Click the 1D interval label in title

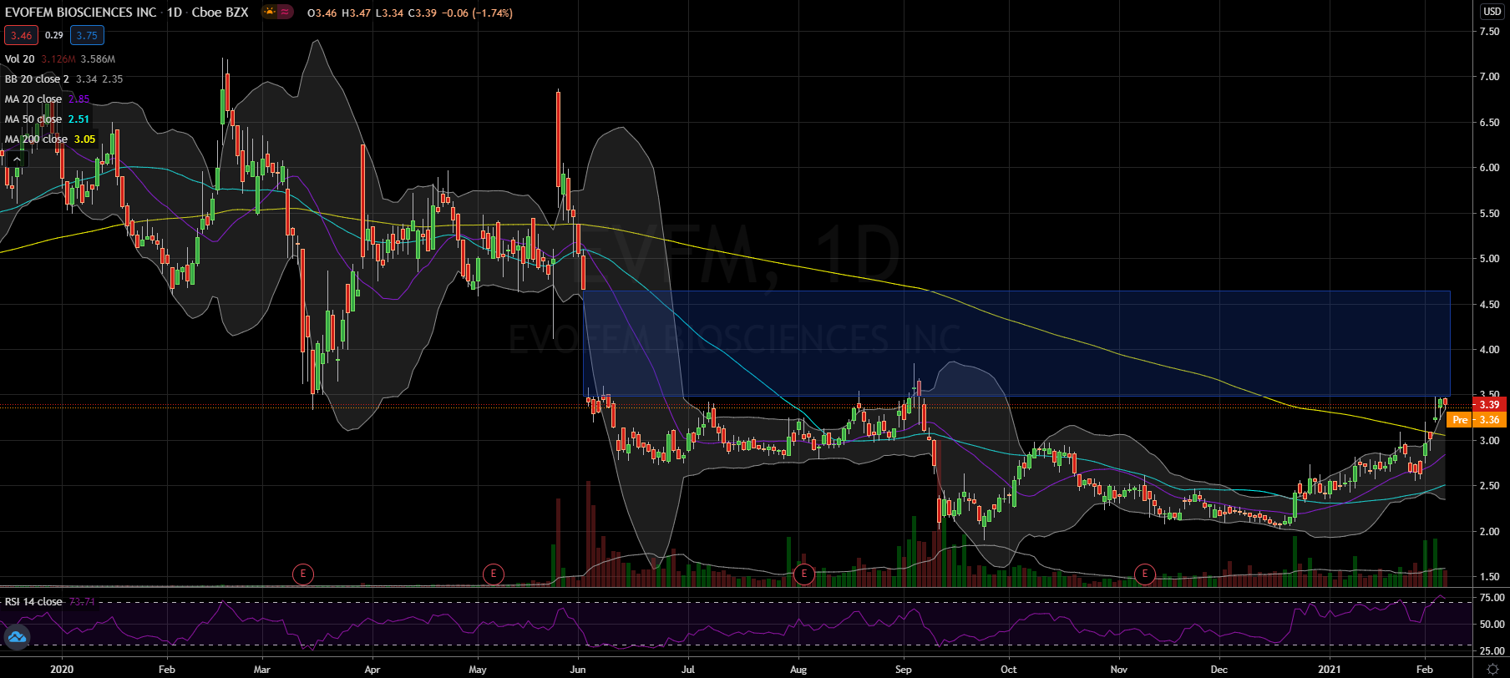[x=174, y=13]
